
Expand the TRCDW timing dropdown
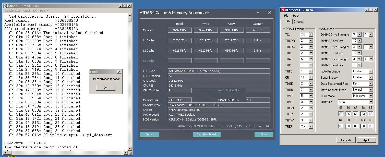[311, 47]
